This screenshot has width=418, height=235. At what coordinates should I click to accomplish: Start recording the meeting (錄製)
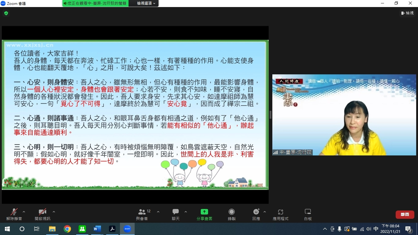tap(232, 214)
